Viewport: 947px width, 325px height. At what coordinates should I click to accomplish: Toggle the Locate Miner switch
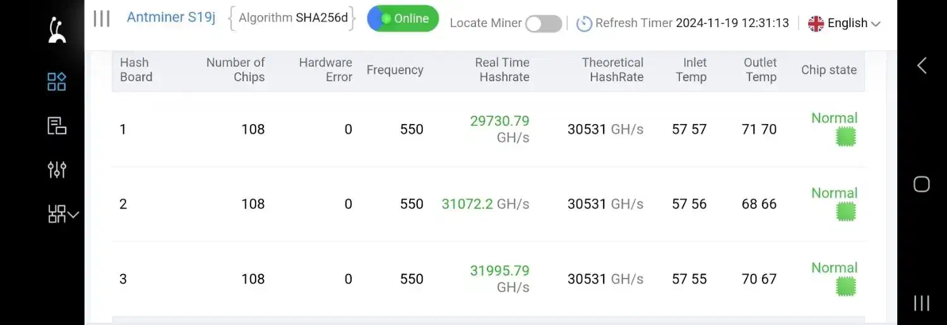544,24
